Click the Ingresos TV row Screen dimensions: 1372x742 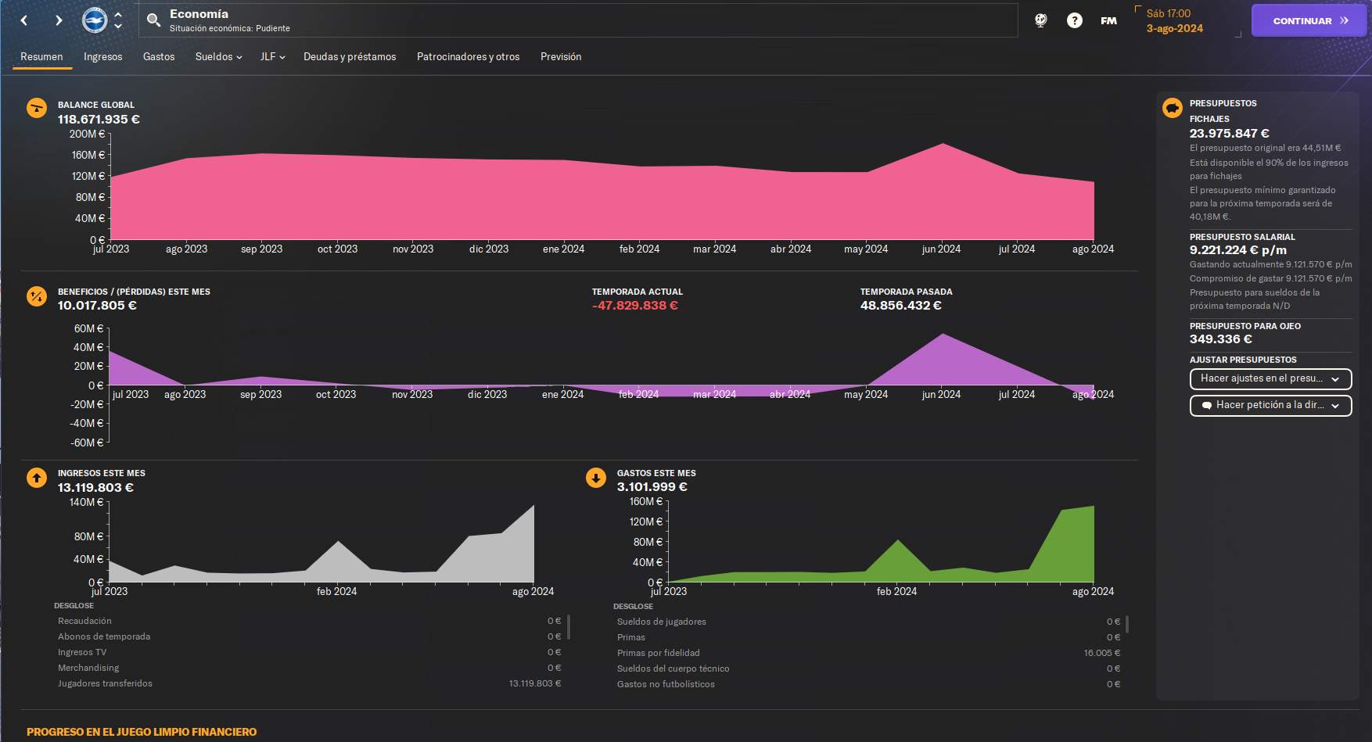point(309,652)
